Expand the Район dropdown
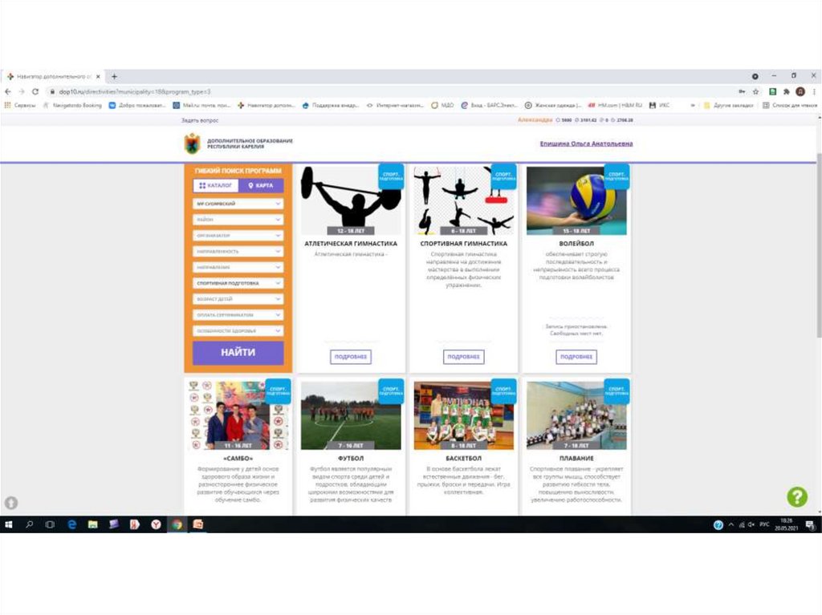 coord(238,220)
